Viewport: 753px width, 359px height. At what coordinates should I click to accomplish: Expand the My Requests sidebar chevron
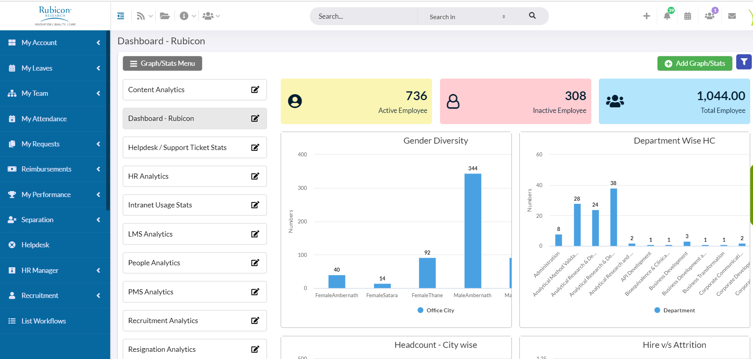point(98,144)
